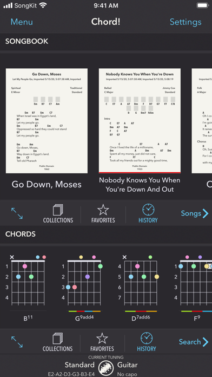This screenshot has height=377, width=212.
Task: Open Nobody Knows You When You're Down sheet
Action: [140, 121]
